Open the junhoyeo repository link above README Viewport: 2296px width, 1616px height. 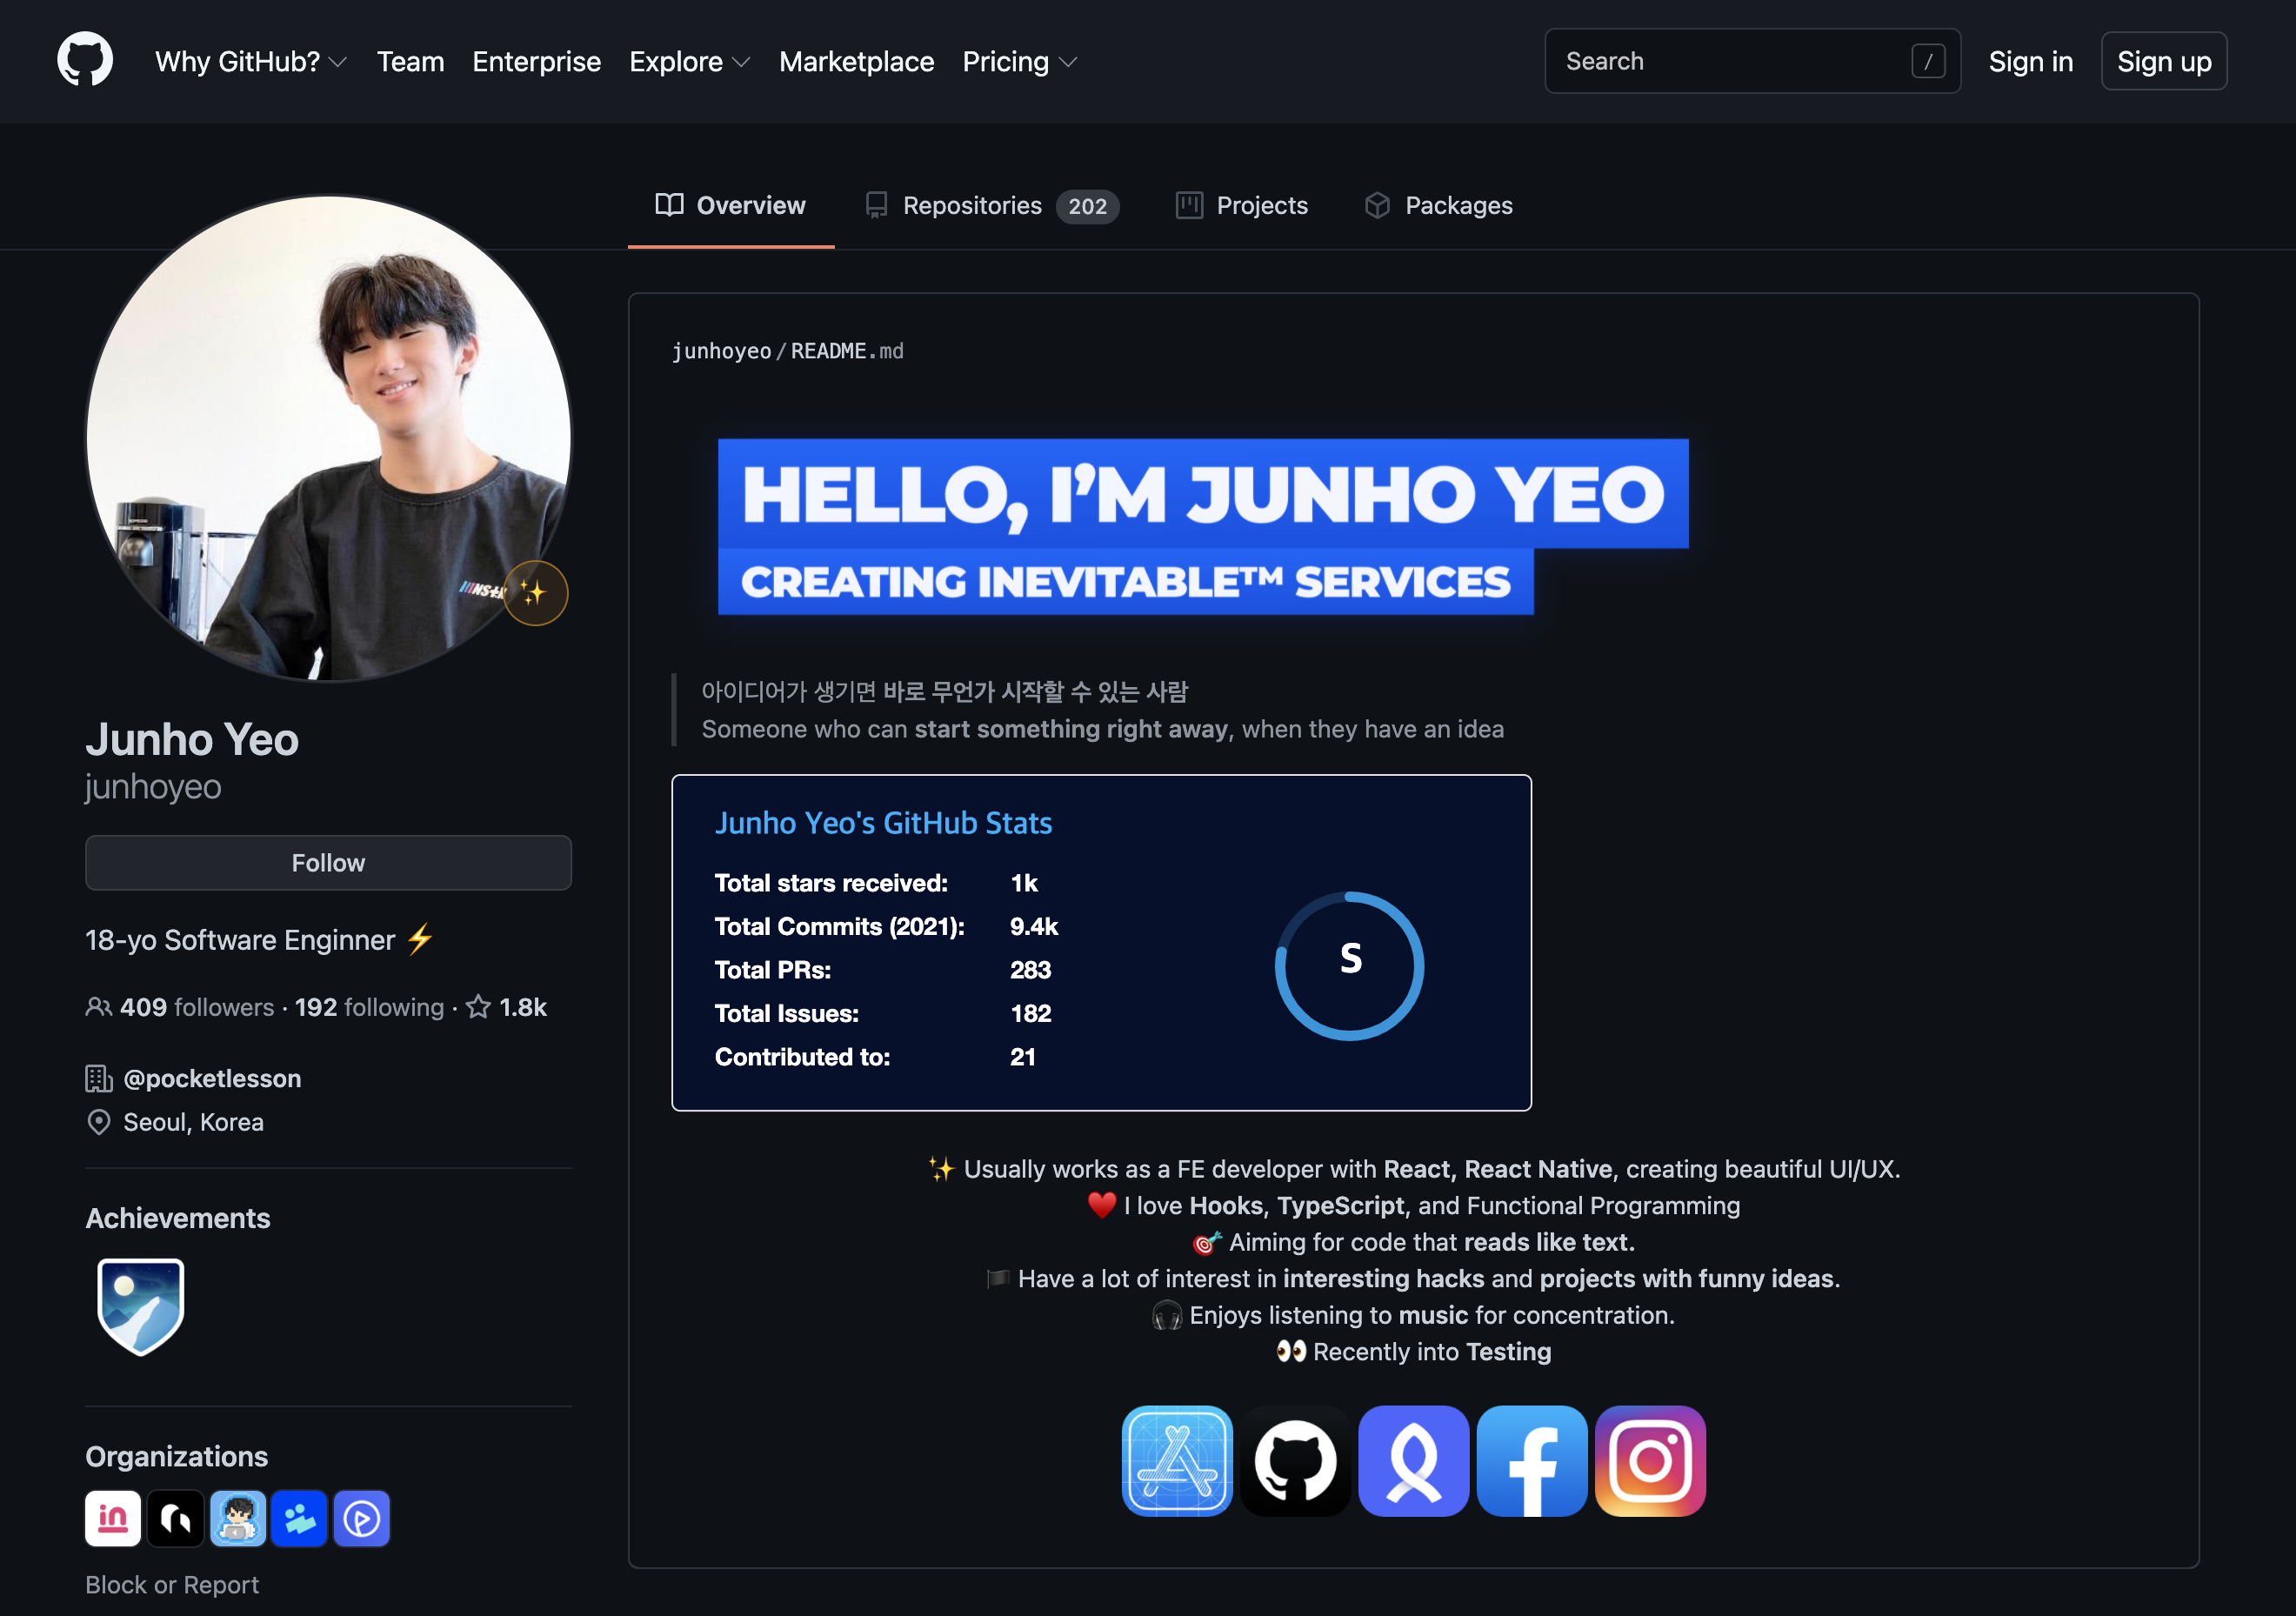click(x=721, y=351)
